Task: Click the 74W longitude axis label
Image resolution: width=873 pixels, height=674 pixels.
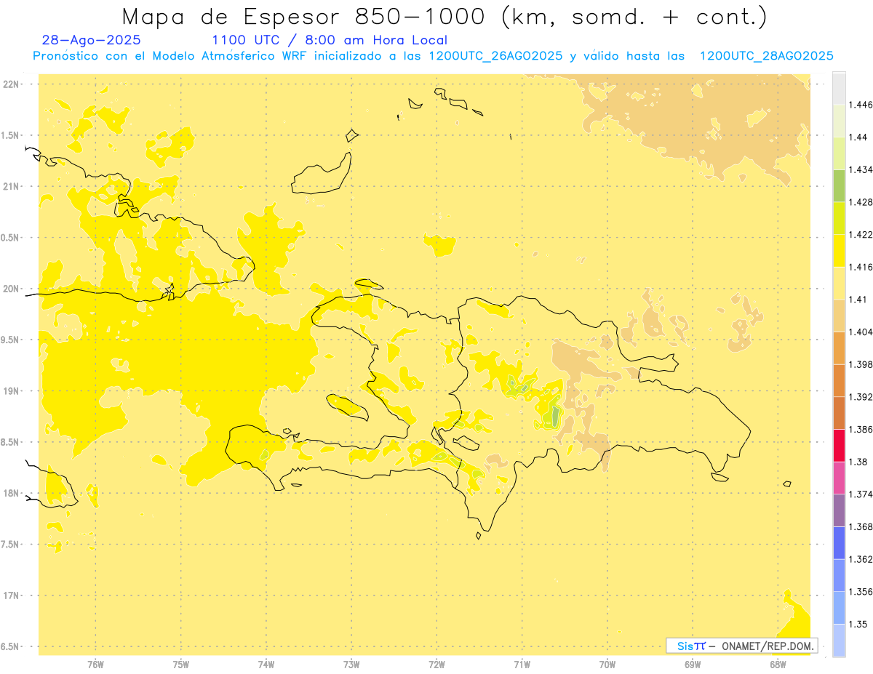Action: [x=266, y=664]
